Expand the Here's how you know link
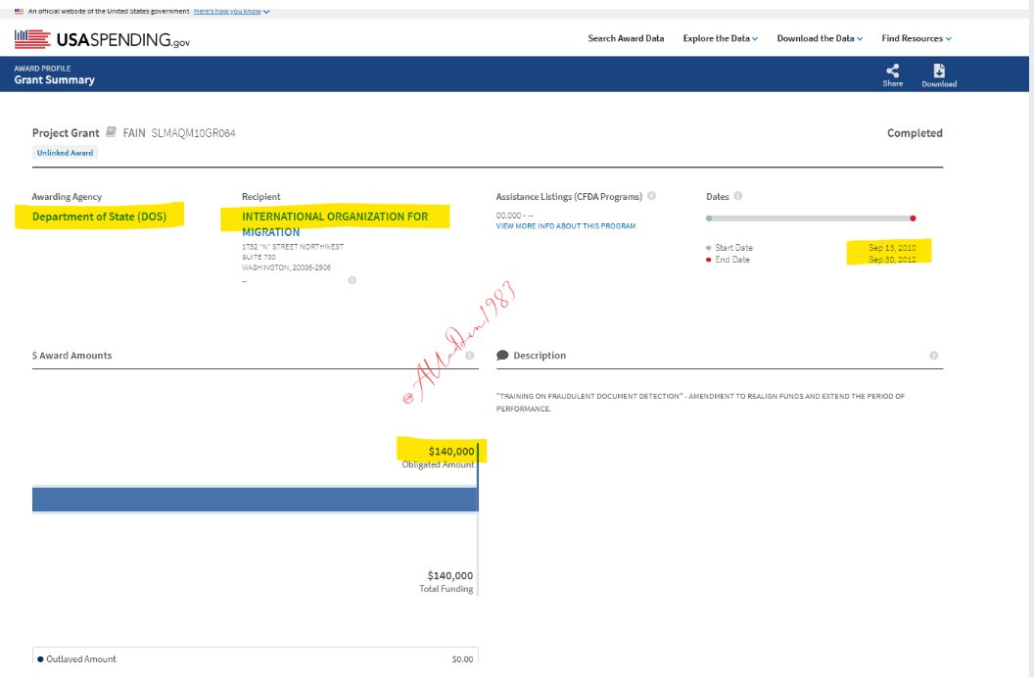Image resolution: width=1034 pixels, height=677 pixels. pos(231,11)
